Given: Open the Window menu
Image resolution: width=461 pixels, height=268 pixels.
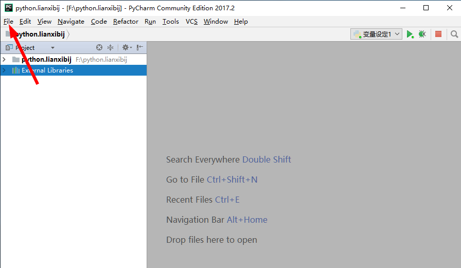Looking at the screenshot, I should 216,22.
